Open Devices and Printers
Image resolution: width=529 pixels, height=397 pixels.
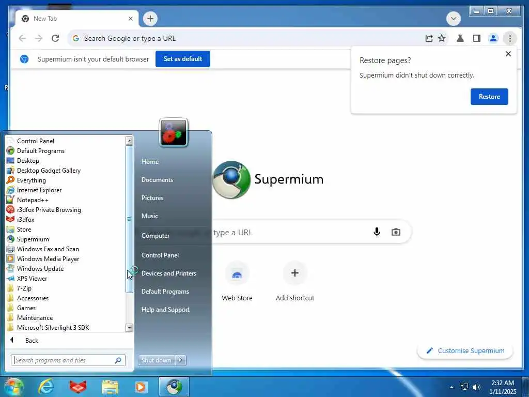click(169, 273)
